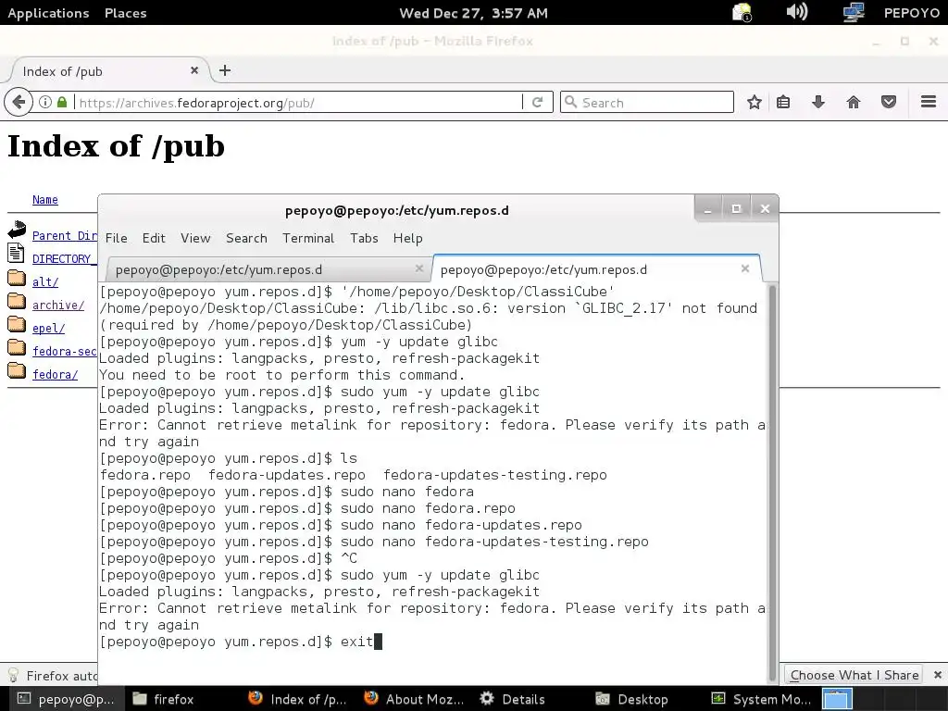948x711 pixels.
Task: Bookmark this page with star icon
Action: 754,102
